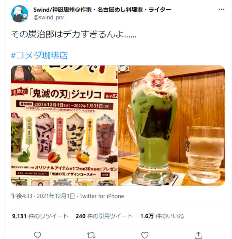Click the water glass in the right photo
This screenshot has height=239, width=232.
(205, 154)
